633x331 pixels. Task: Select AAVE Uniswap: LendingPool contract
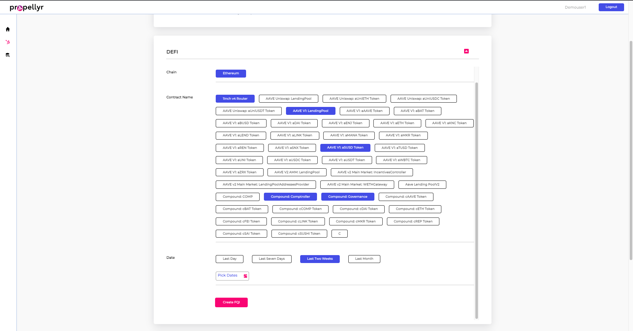[x=289, y=99]
